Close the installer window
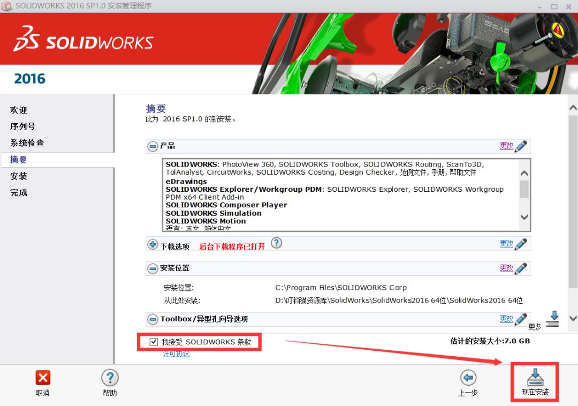Viewport: 578px width, 406px height. (569, 6)
